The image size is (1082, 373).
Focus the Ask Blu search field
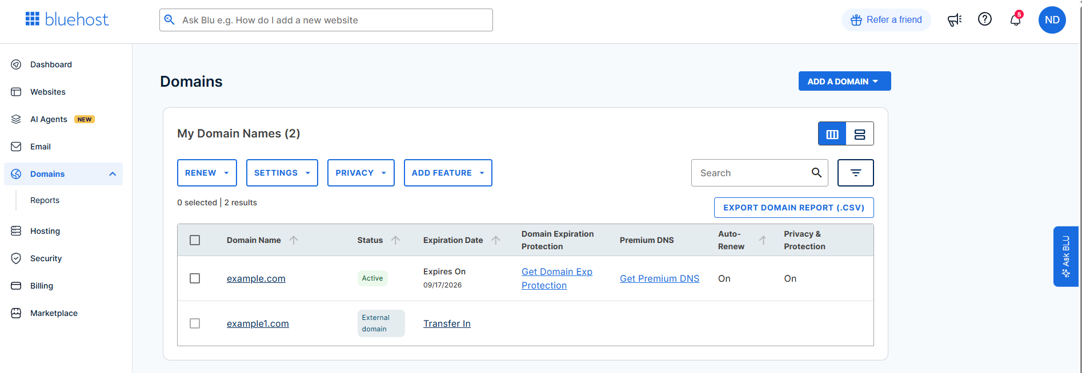(326, 20)
